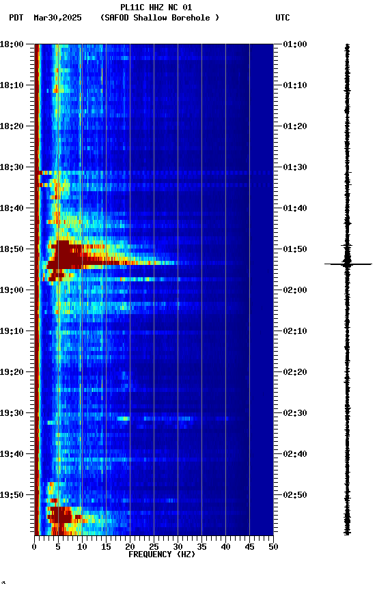The height and width of the screenshot is (590, 377).
Task: Click the 02:00 UTC time label
Action: tap(295, 290)
